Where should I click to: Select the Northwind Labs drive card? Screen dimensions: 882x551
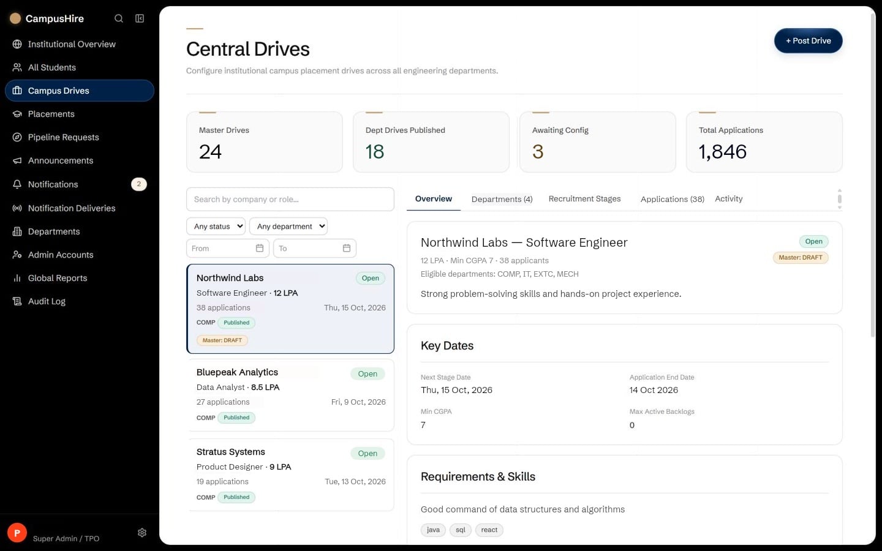click(x=290, y=309)
